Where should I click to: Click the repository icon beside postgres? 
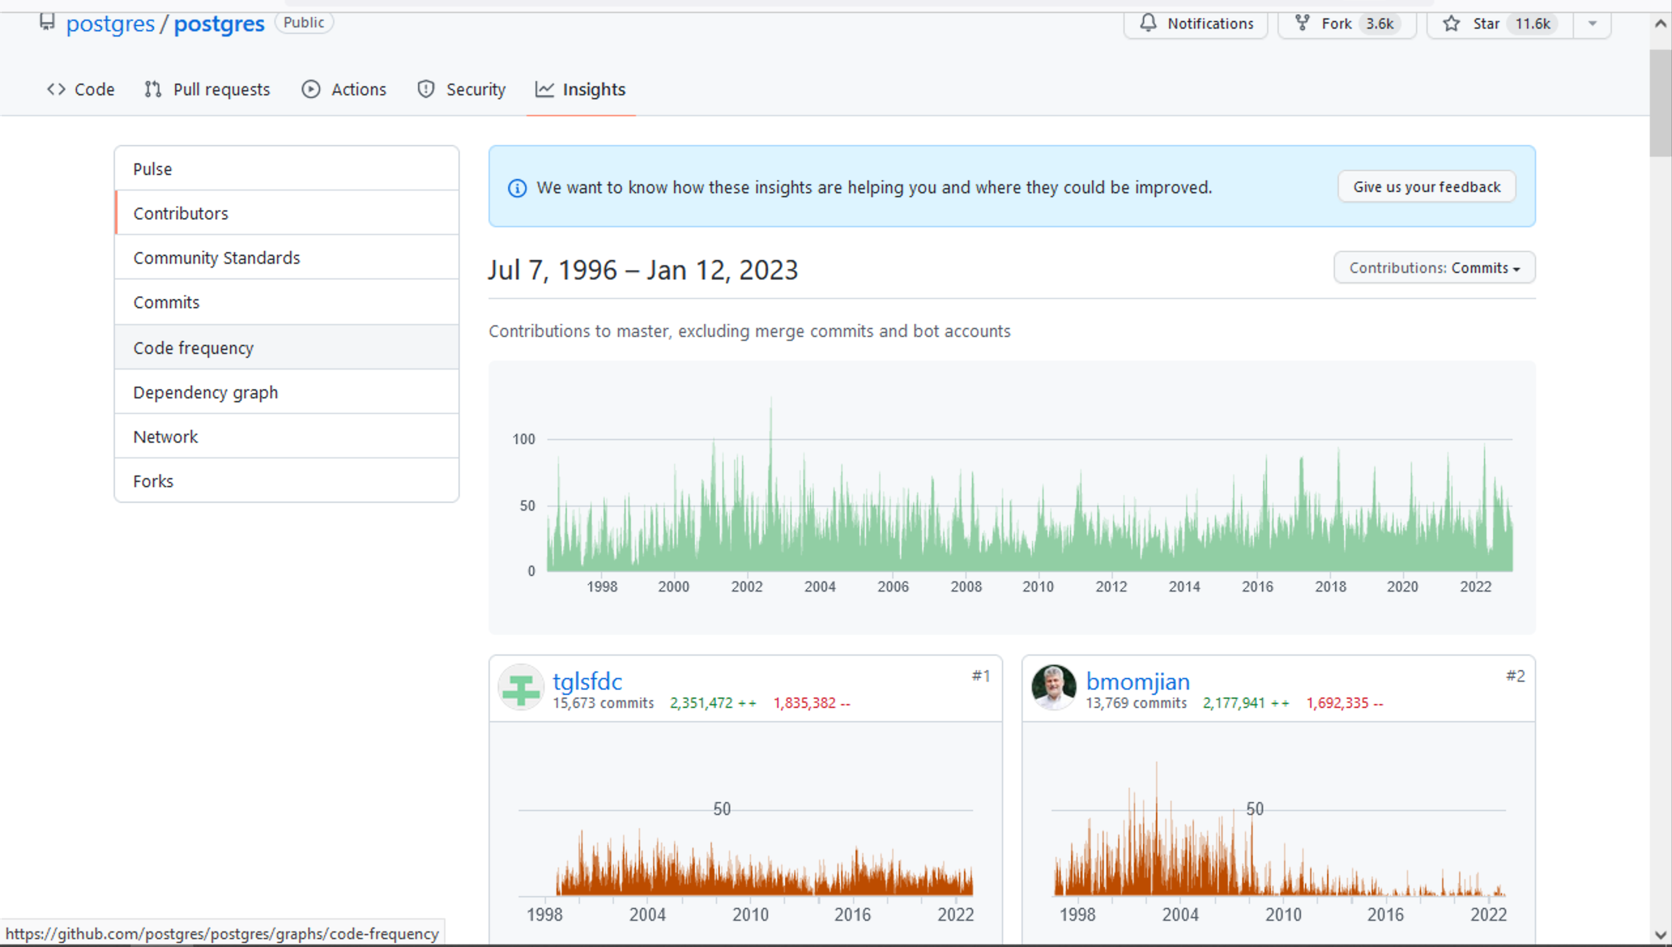[x=47, y=22]
